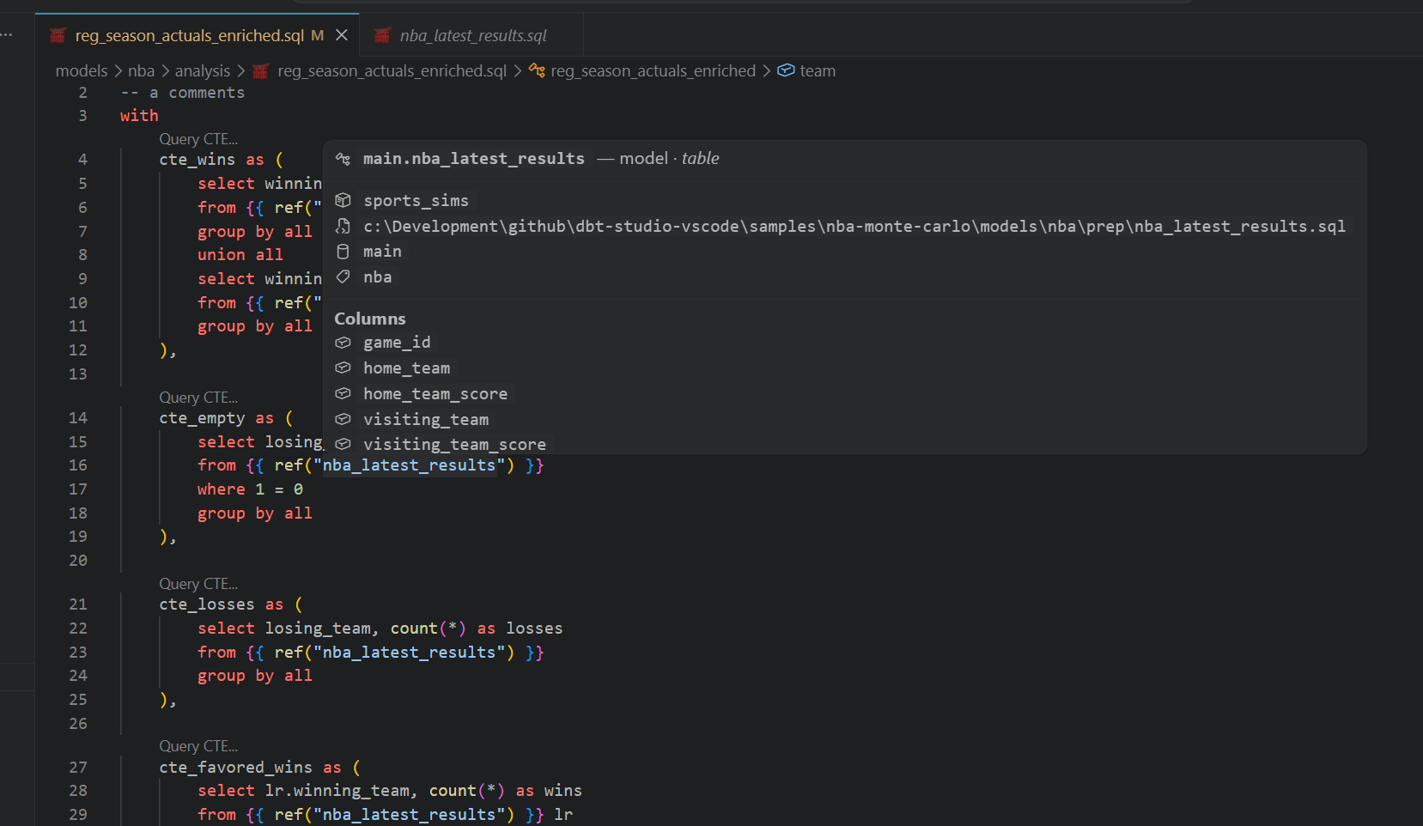The height and width of the screenshot is (826, 1423).
Task: Click 'cte_favored_wins' on line 27
Action: point(235,768)
